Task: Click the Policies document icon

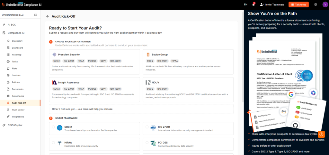Action: (x=8, y=82)
